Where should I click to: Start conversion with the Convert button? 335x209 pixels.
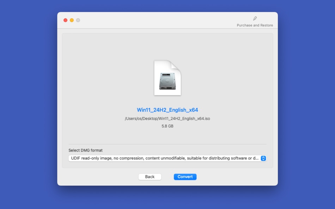coord(185,177)
